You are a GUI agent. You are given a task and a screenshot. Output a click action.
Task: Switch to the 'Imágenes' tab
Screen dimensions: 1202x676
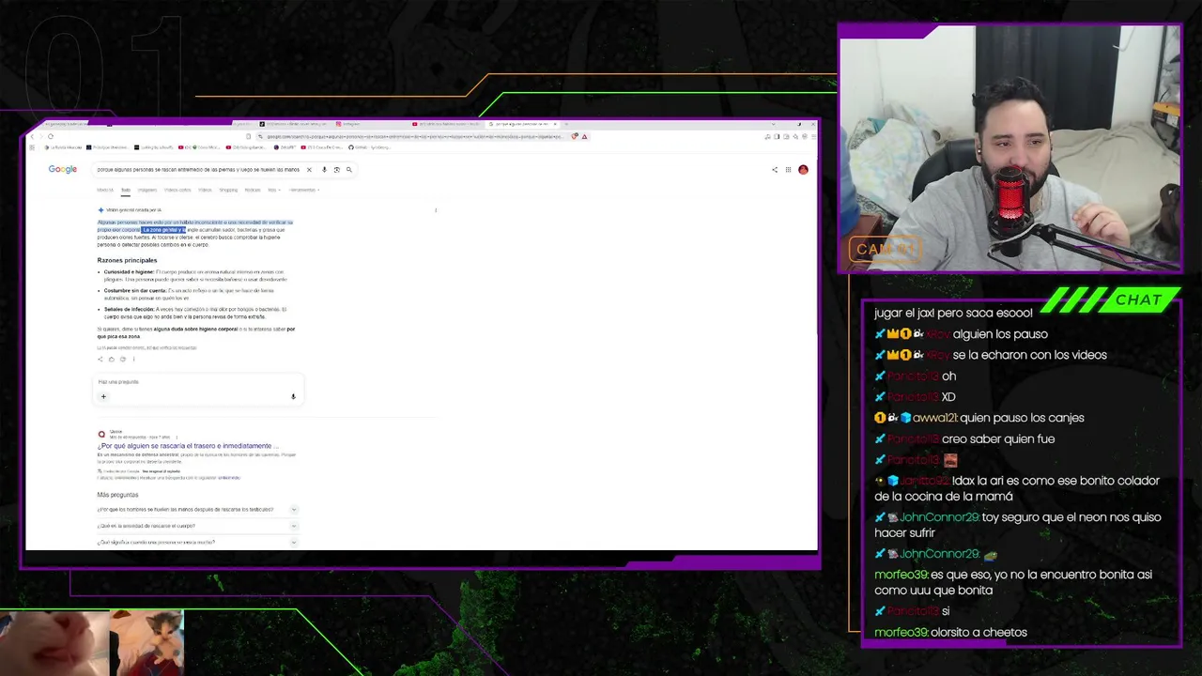coord(147,190)
